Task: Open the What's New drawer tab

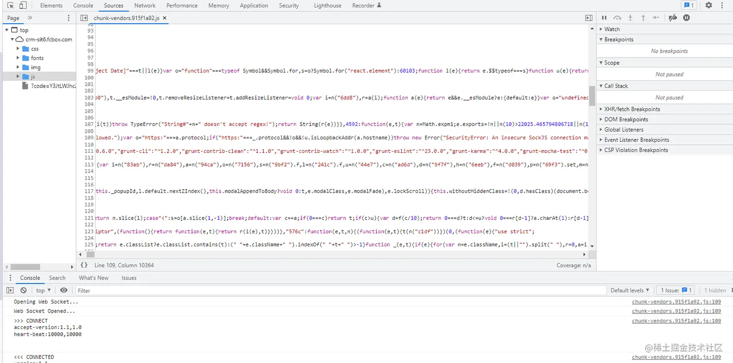Action: click(94, 278)
